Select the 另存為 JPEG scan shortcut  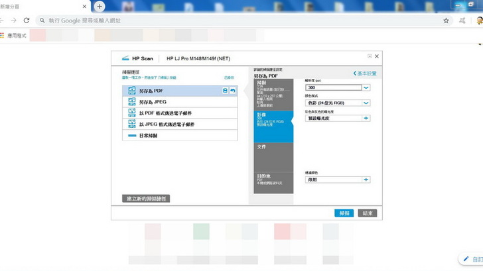tap(180, 102)
